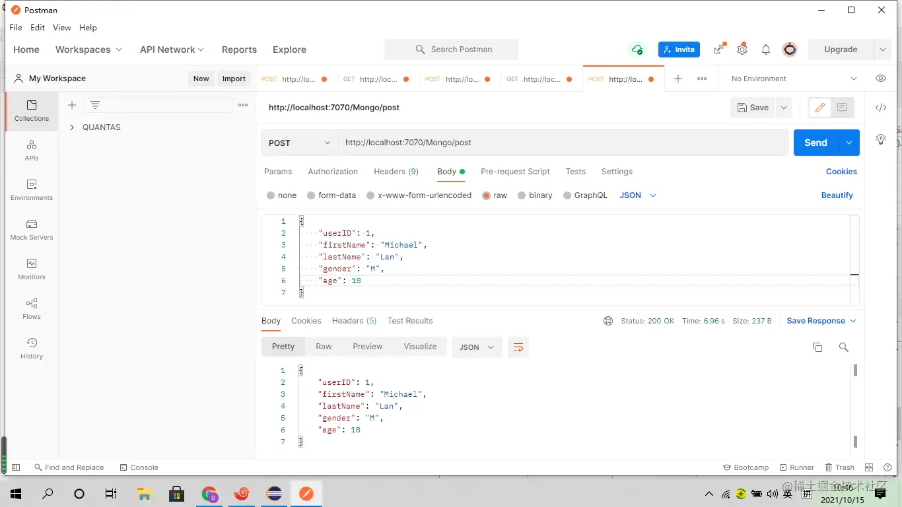
Task: Change the raw body JSON format dropdown
Action: [x=638, y=195]
